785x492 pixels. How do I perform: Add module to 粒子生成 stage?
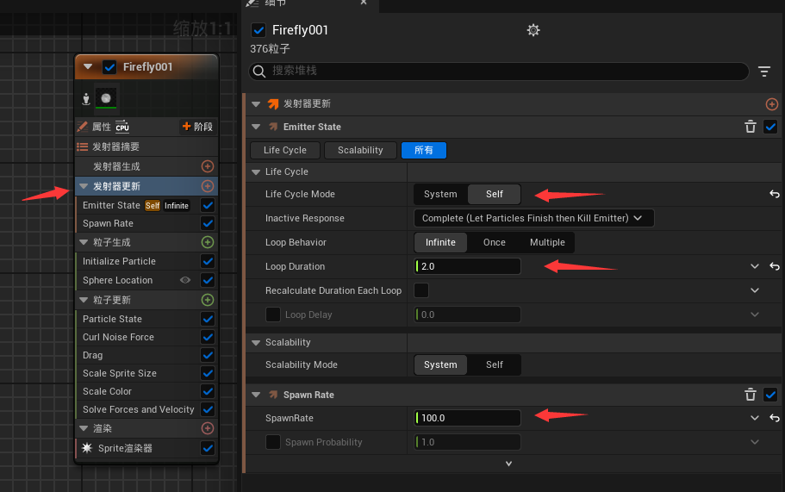[208, 242]
